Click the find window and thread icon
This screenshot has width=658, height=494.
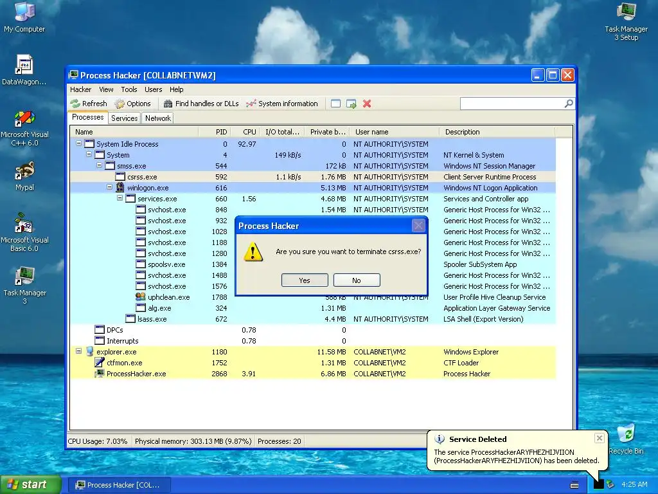351,104
